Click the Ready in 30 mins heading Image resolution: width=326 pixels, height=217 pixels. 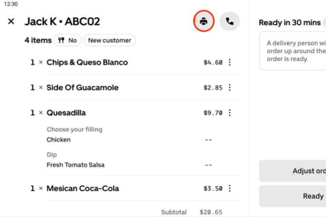coord(289,22)
